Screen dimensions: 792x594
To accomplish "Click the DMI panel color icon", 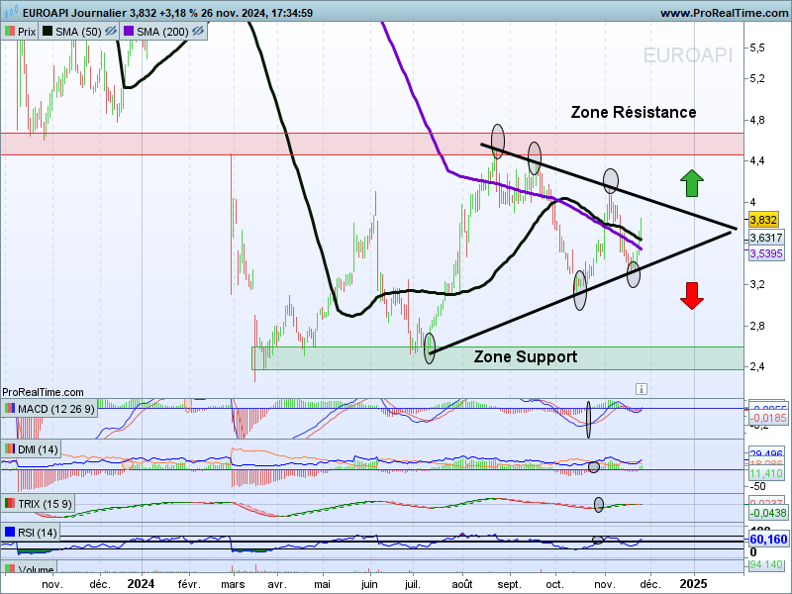I will (x=10, y=448).
